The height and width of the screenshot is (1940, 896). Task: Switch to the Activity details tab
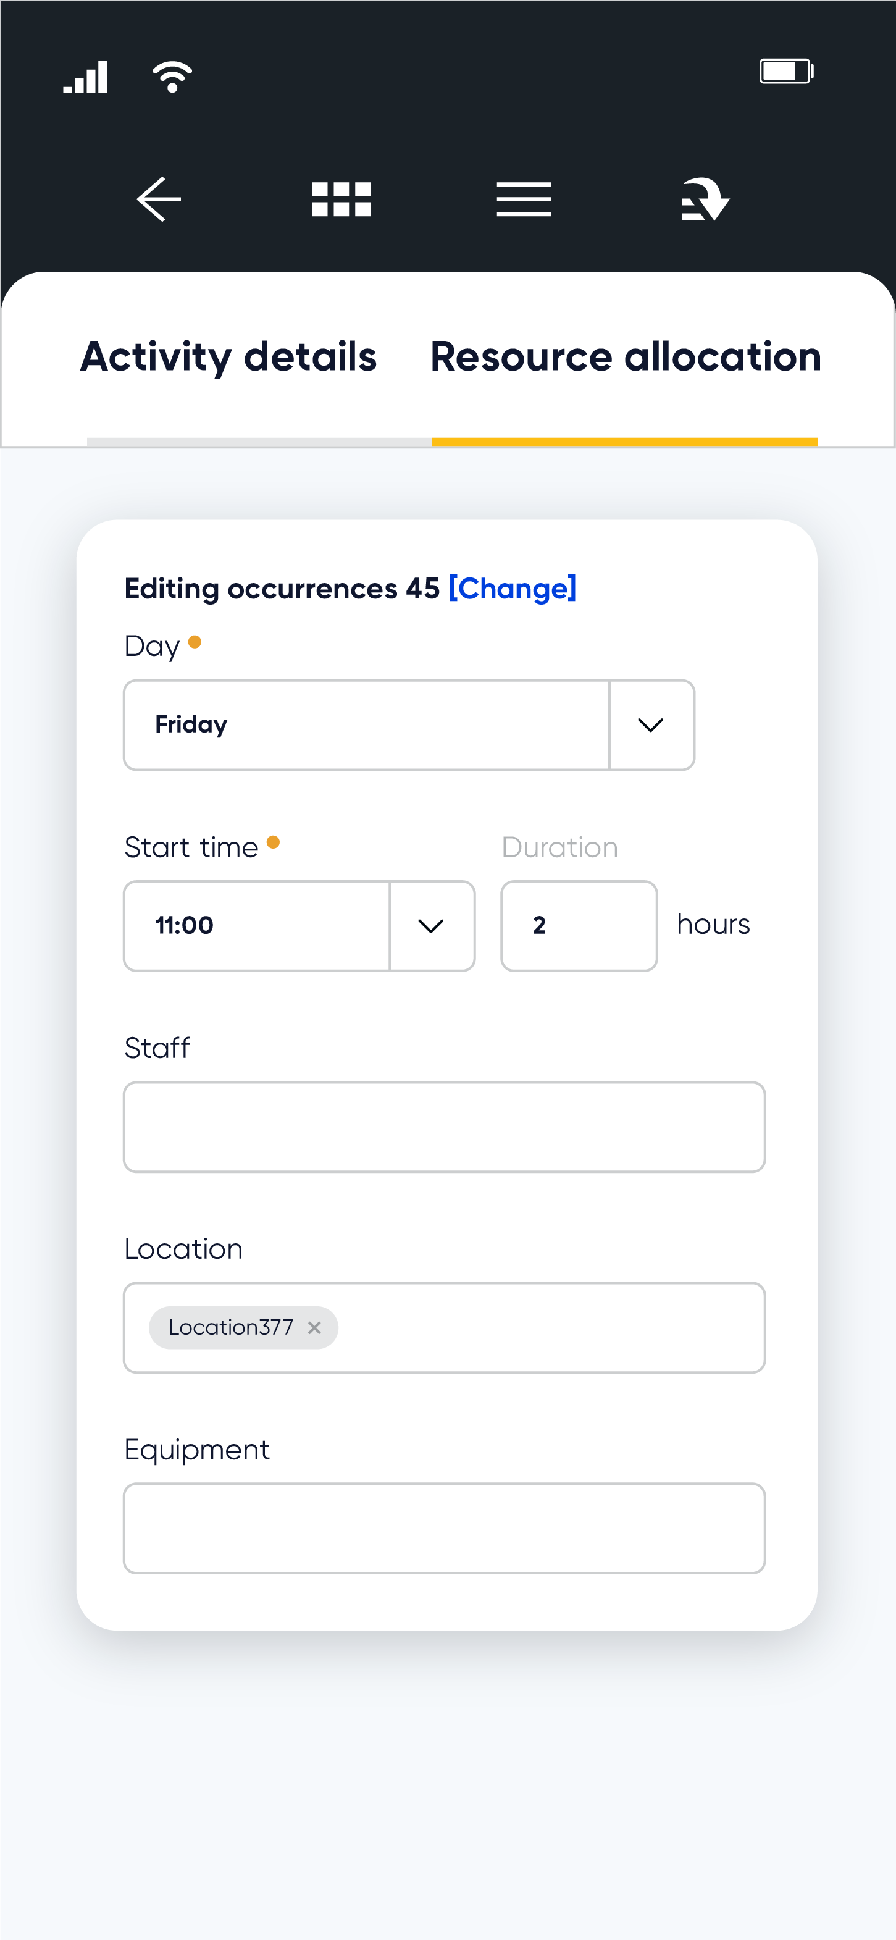click(229, 356)
